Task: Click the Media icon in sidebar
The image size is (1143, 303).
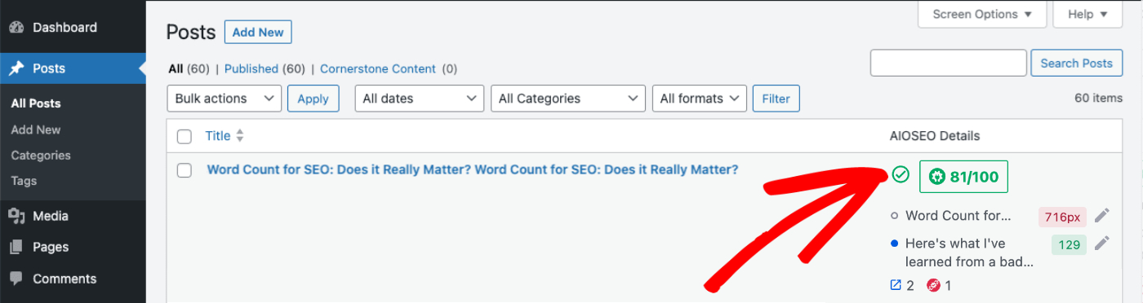Action: click(16, 217)
